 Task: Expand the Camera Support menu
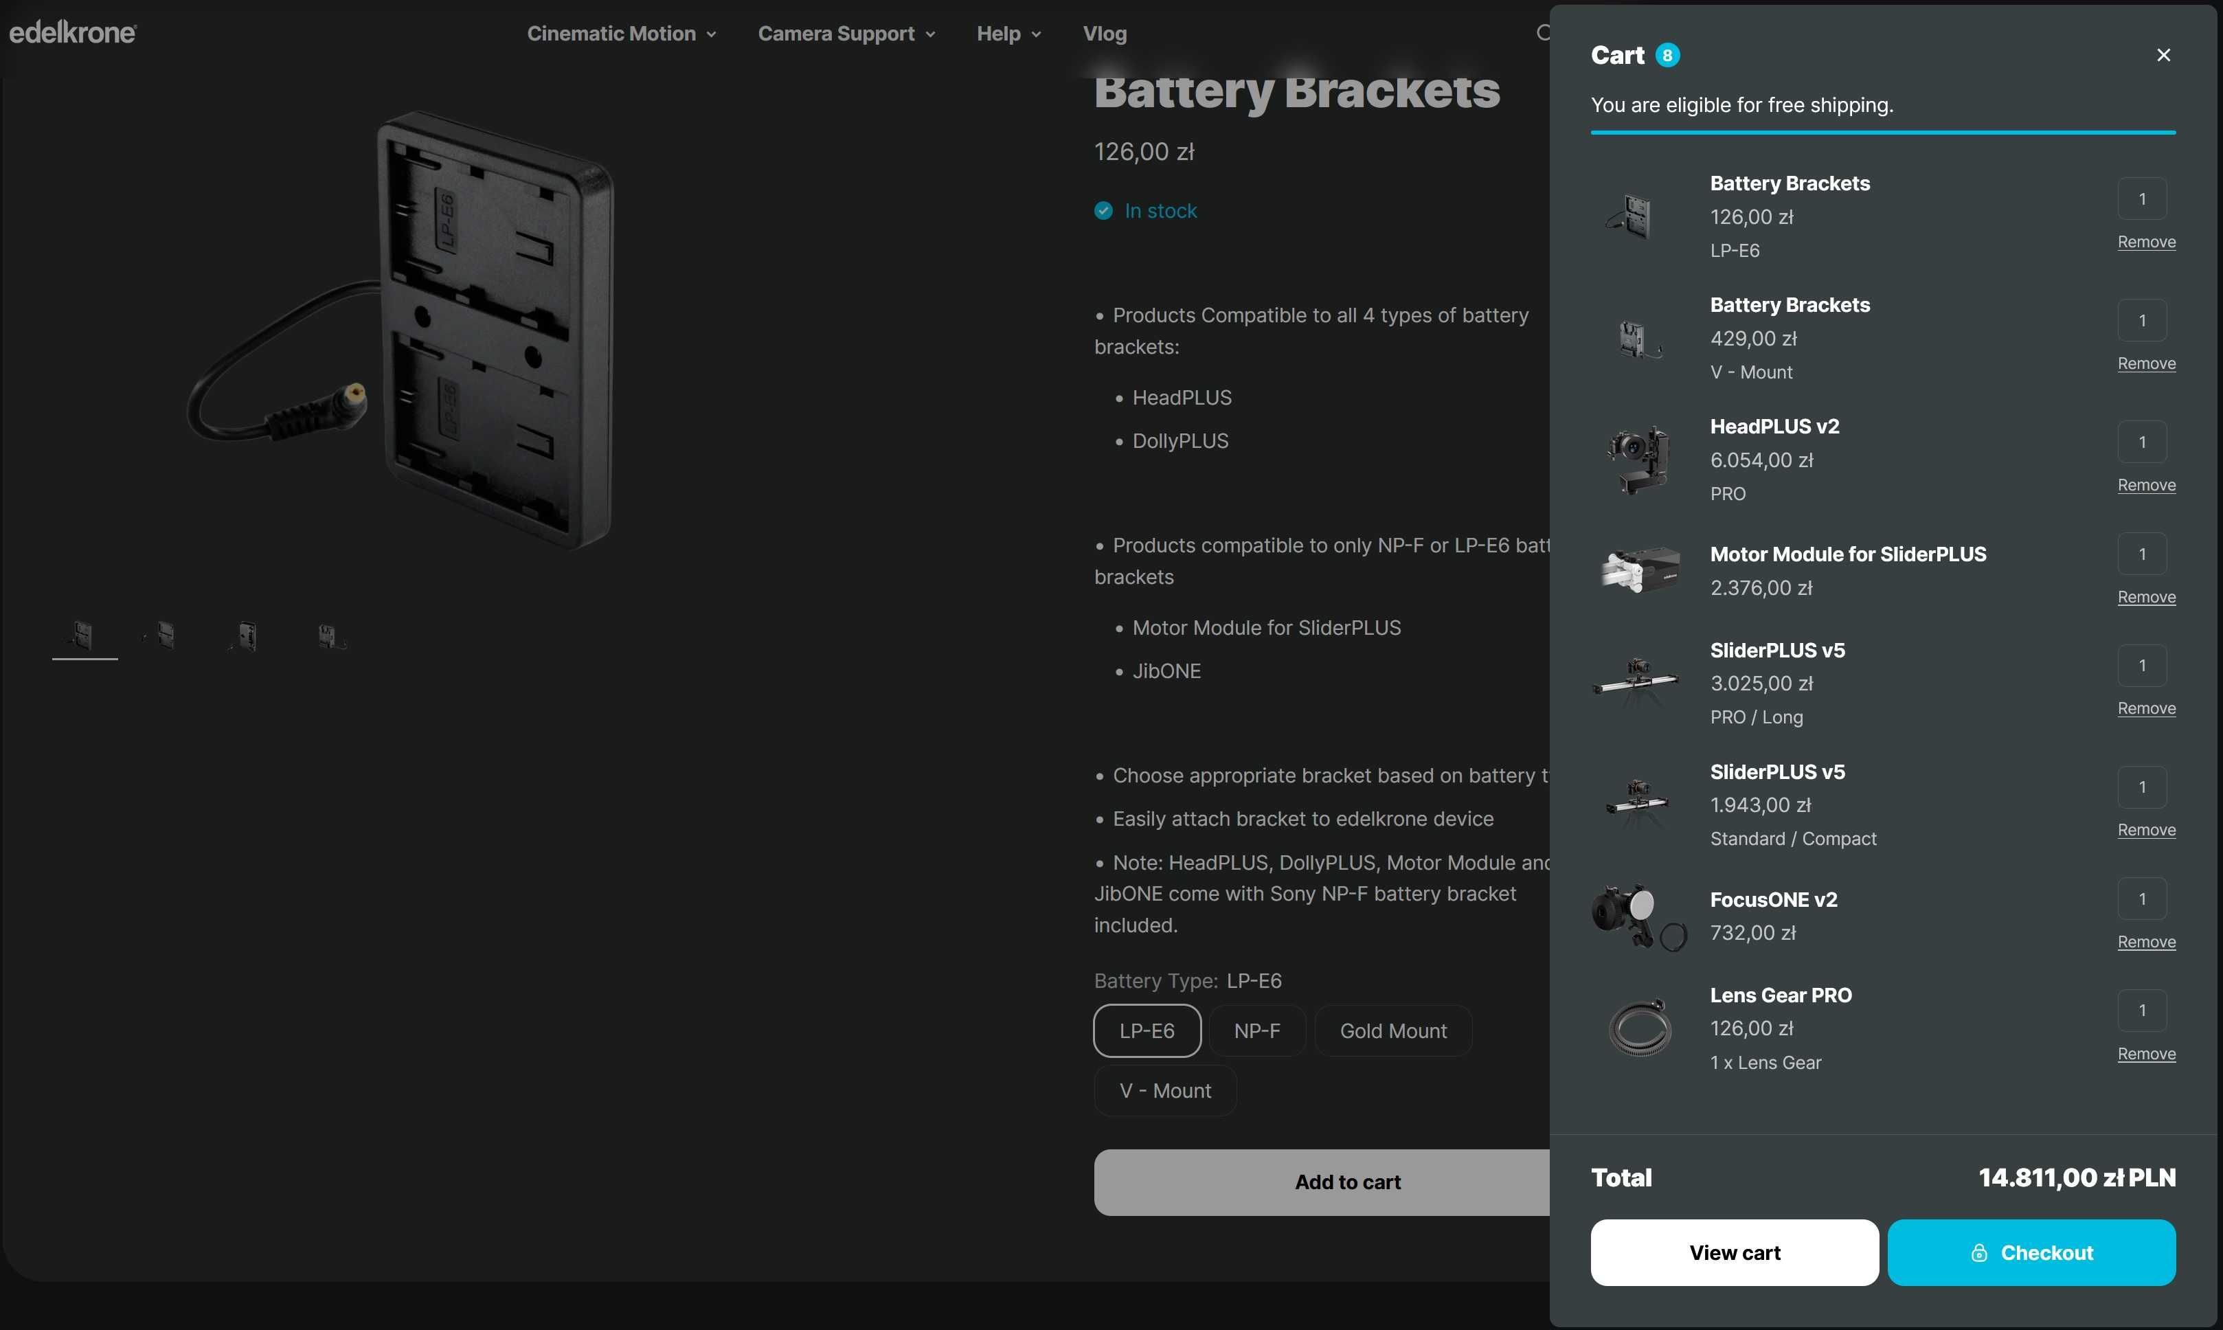pos(847,34)
